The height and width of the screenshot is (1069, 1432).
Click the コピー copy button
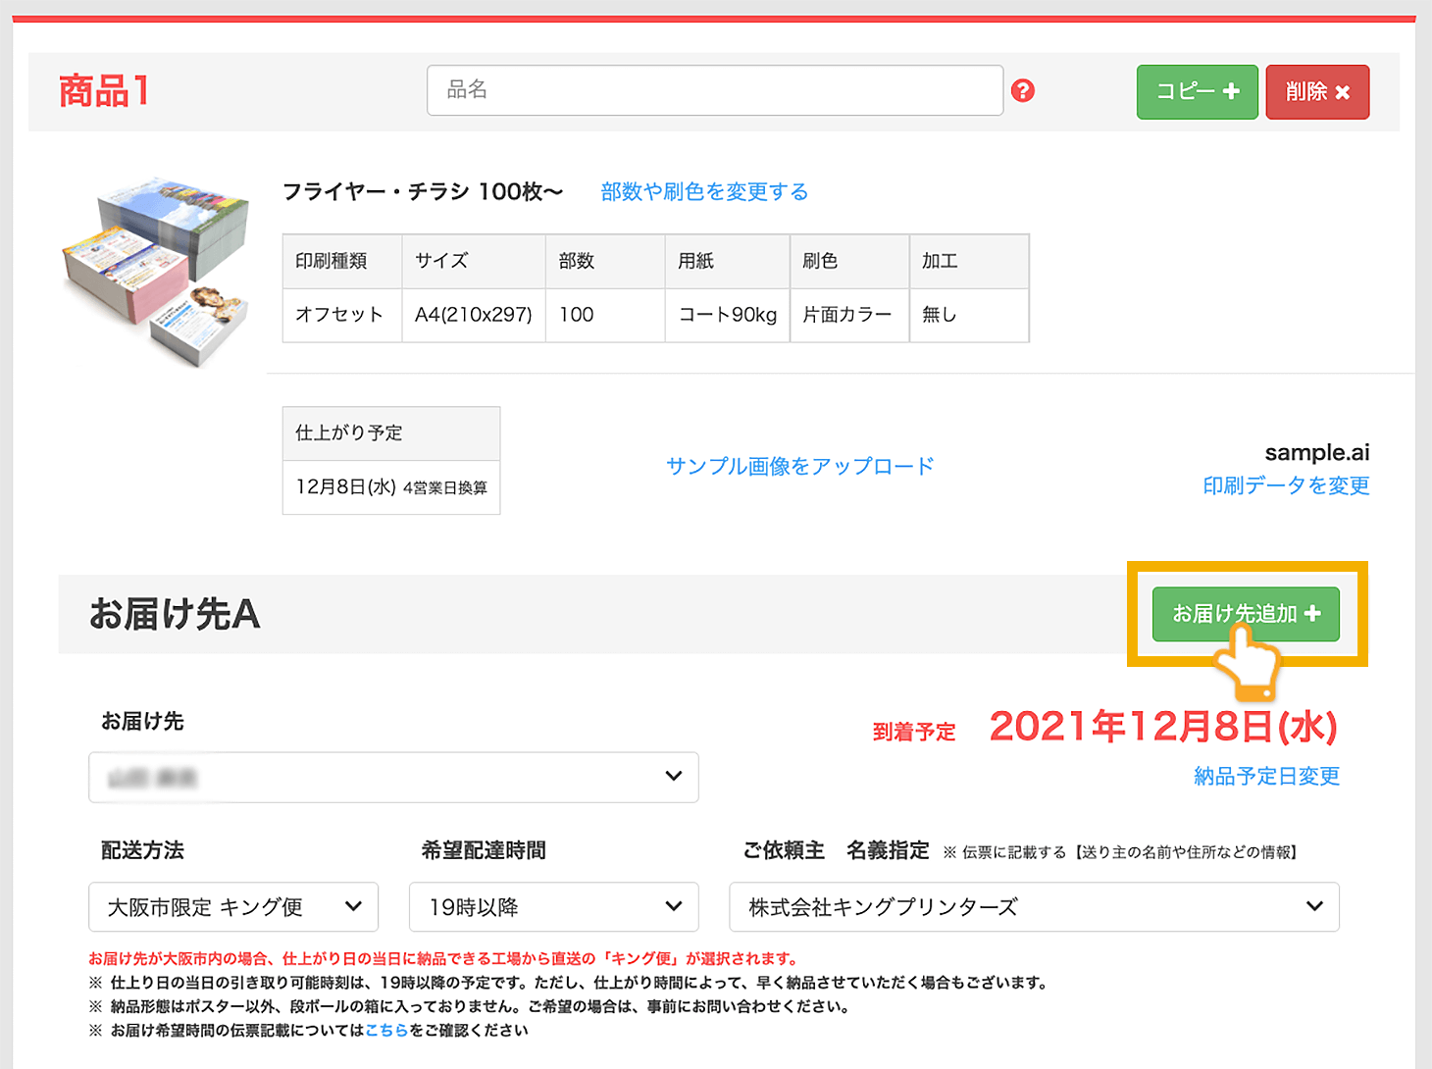click(x=1197, y=91)
